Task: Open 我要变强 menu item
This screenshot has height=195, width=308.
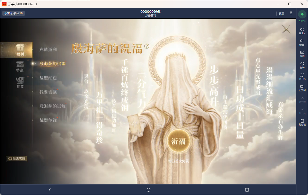Action: (48, 92)
